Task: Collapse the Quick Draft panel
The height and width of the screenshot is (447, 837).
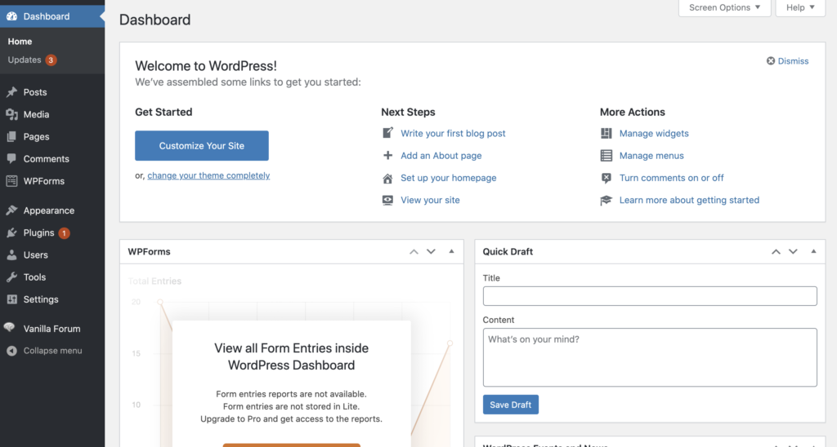Action: click(x=813, y=251)
